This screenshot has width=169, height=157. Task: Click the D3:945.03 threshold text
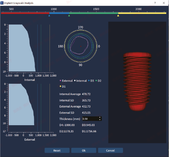pos(88,125)
